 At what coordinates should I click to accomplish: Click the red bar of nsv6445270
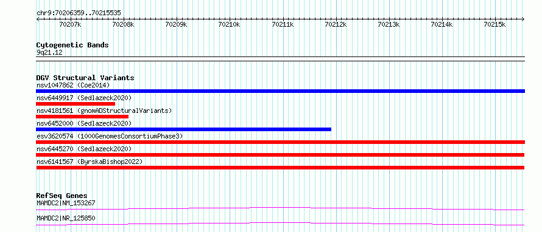point(280,155)
